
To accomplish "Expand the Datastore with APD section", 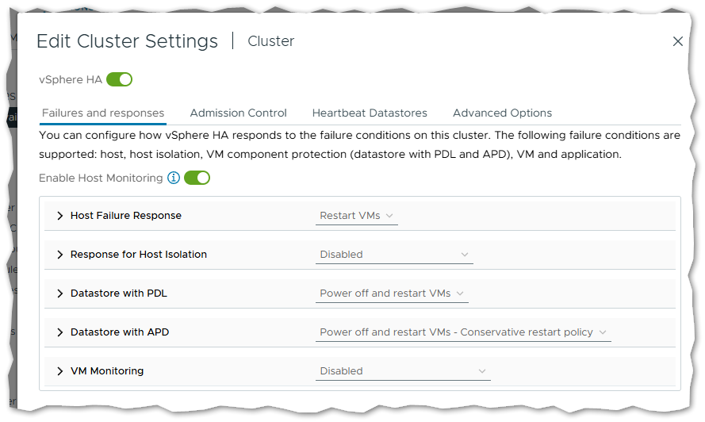I will point(60,332).
